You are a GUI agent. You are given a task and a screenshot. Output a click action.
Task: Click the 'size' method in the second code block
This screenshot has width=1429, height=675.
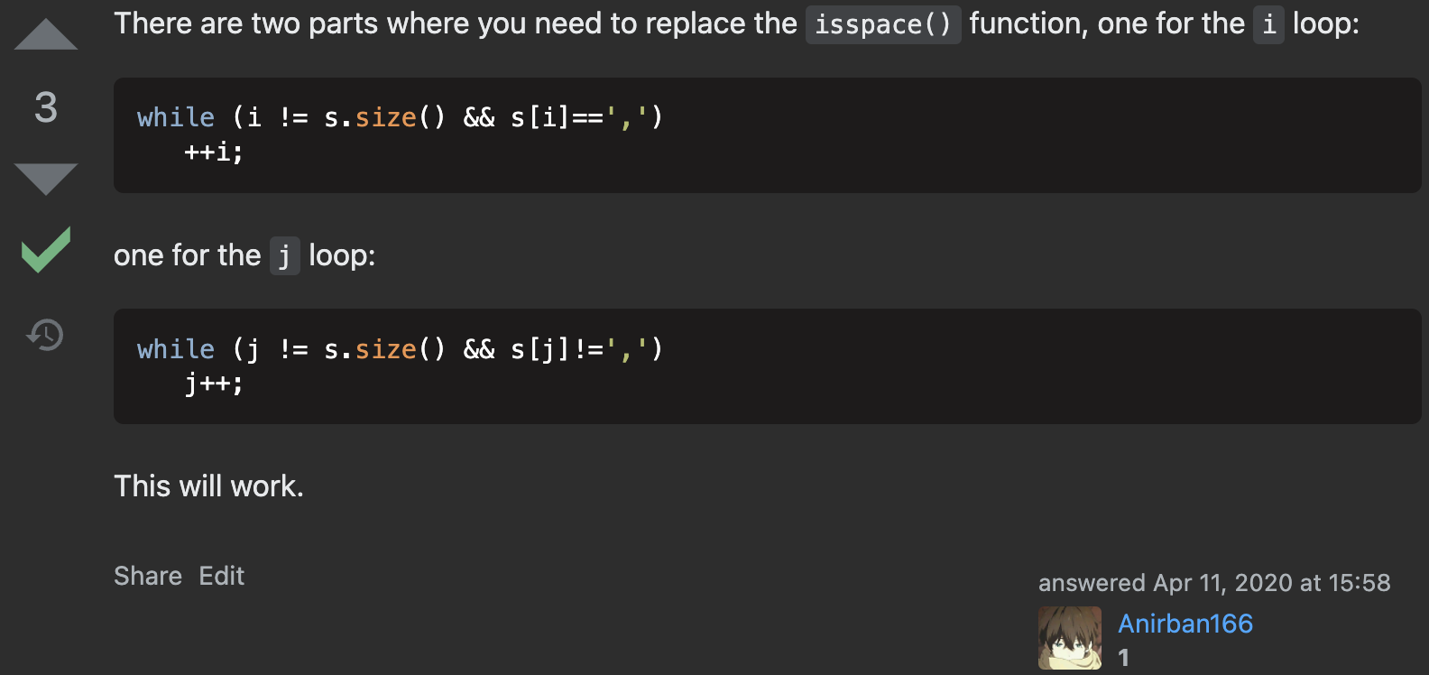[x=385, y=349]
